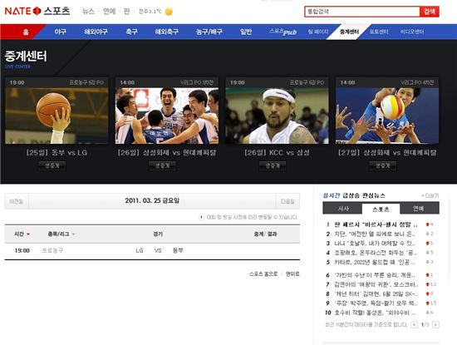Click the 스포츠 header title
Screen dimensions: 457x345
(57, 11)
